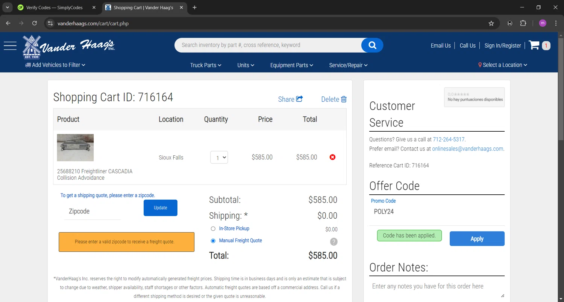Click the blue search magnifier button

372,45
